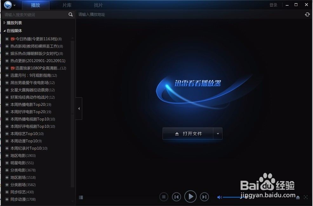Image resolution: width=313 pixels, height=206 pixels.
Task: Focus the search keyword input field
Action: [x=36, y=15]
